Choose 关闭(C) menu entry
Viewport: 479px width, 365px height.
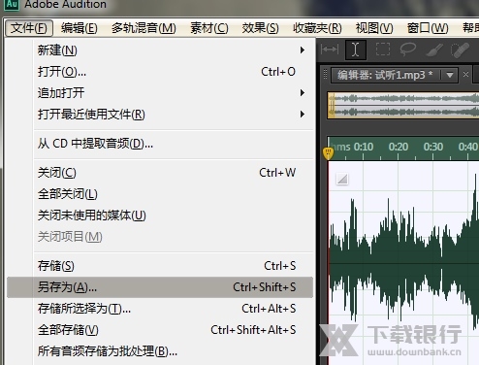tap(160, 173)
